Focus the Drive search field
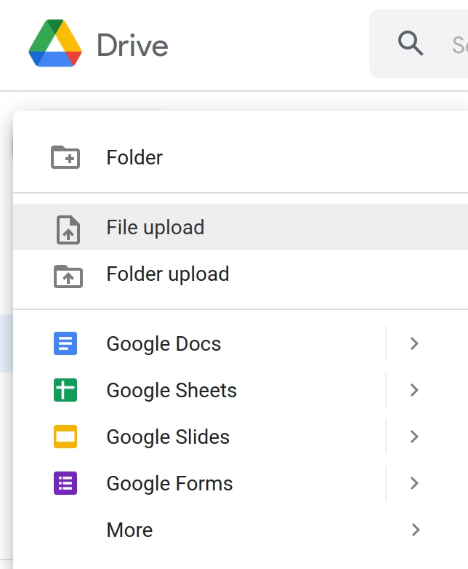 (x=419, y=44)
